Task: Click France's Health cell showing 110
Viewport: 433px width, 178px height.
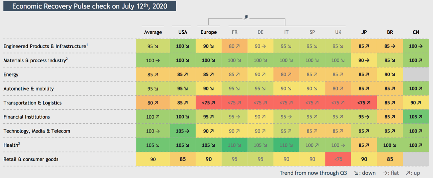Action: click(x=234, y=145)
